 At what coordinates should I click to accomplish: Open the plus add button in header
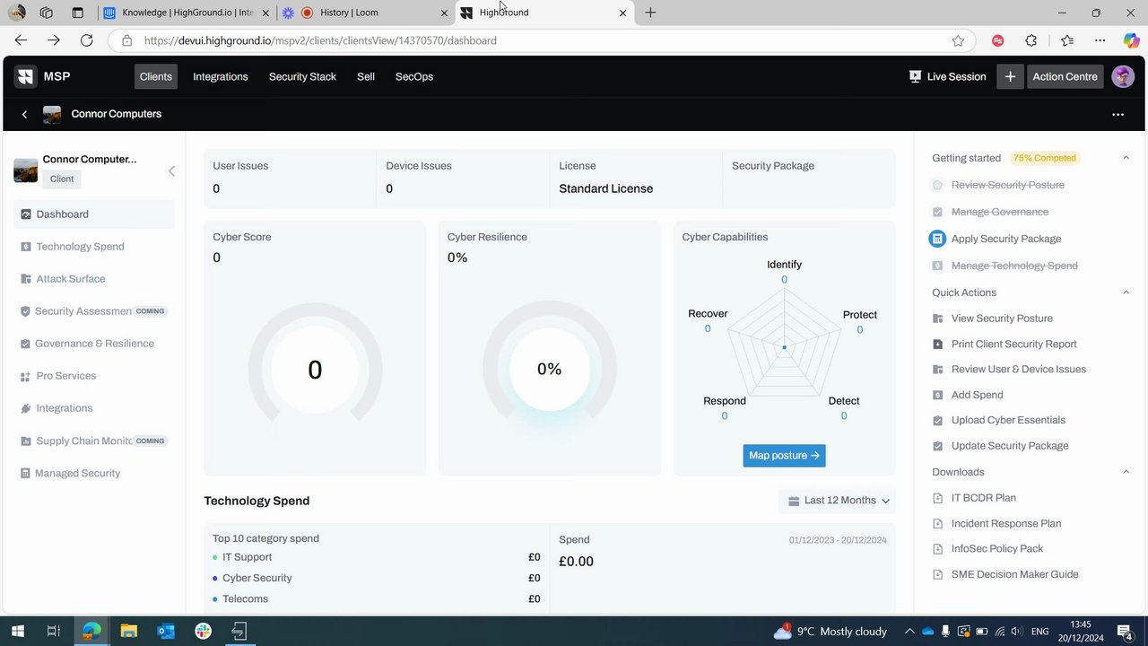(1010, 76)
